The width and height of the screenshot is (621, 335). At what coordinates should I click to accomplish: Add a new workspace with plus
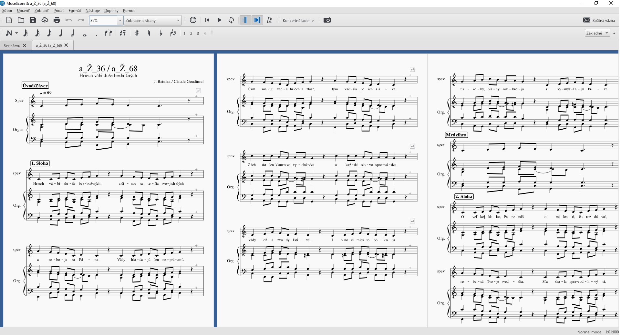tap(614, 33)
